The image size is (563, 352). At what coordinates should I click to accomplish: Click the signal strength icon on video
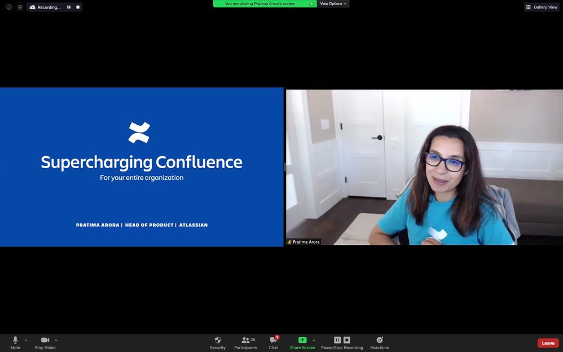(289, 242)
